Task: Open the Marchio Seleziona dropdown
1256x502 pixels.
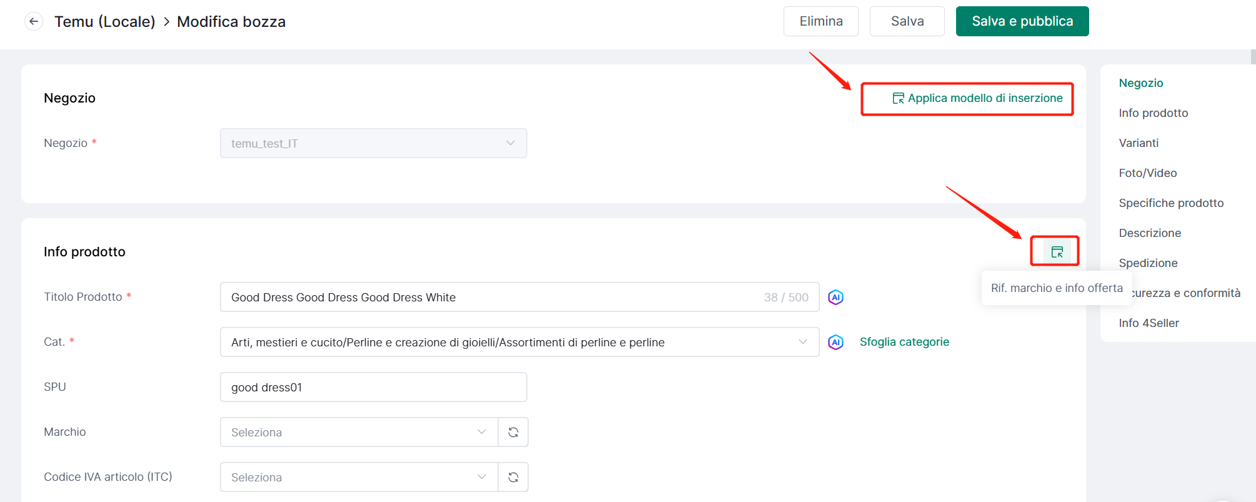Action: tap(359, 432)
